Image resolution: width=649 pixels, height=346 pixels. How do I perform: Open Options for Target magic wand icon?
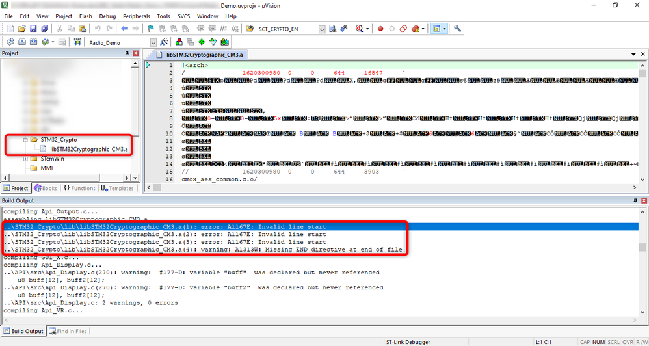pyautogui.click(x=164, y=42)
